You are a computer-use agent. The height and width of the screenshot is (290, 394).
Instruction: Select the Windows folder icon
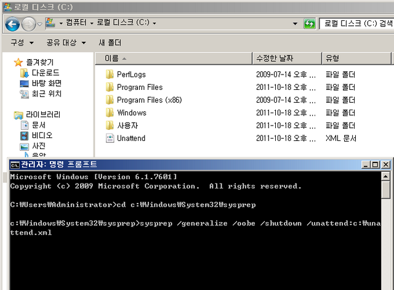pos(110,113)
